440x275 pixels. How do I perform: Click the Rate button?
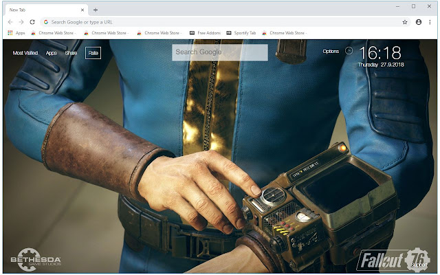(x=93, y=53)
